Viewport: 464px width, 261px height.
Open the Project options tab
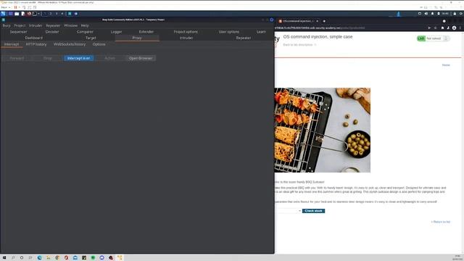click(186, 32)
